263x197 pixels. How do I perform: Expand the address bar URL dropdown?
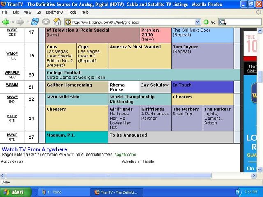[198, 22]
